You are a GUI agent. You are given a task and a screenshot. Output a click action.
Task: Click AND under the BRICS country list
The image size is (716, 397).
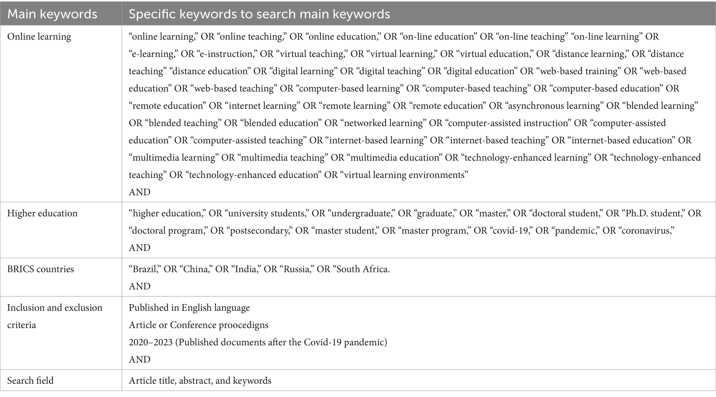[140, 286]
